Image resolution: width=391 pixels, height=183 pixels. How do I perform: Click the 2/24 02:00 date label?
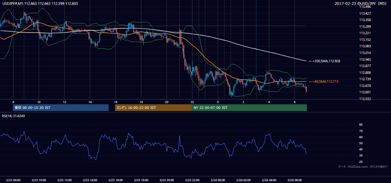click(243, 180)
